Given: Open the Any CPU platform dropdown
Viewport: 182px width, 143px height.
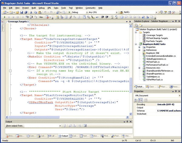Looking at the screenshot, I should [x=117, y=12].
